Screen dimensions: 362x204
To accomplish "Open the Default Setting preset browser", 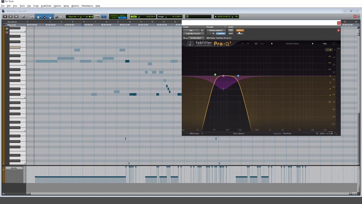I will click(292, 44).
